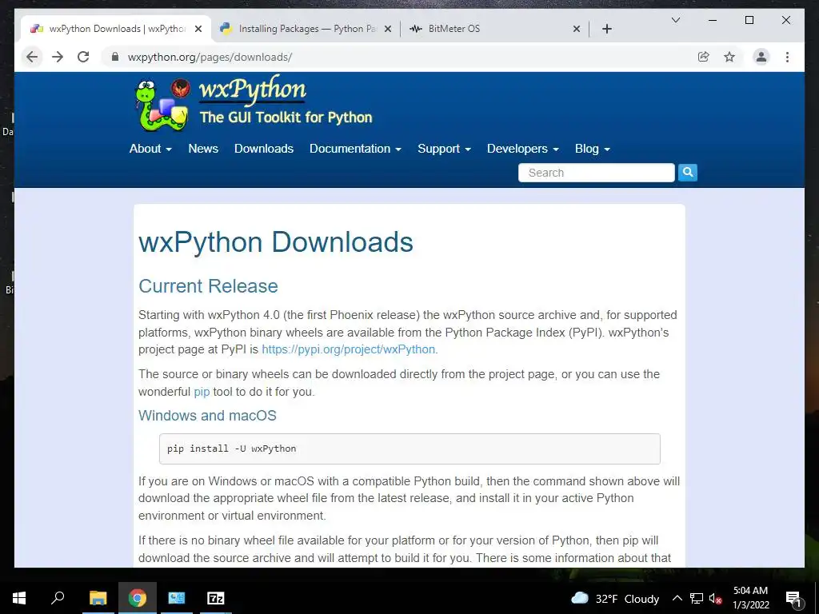Select the wxPython Downloads tab
The width and height of the screenshot is (819, 614).
tap(116, 29)
